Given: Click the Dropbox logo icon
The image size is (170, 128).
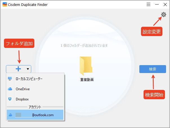Looking at the screenshot, I should [10, 99].
